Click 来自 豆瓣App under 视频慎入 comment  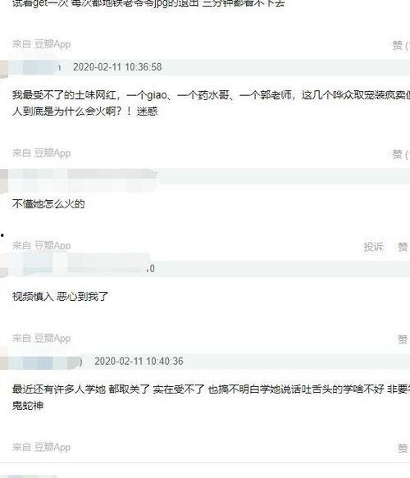coord(42,338)
